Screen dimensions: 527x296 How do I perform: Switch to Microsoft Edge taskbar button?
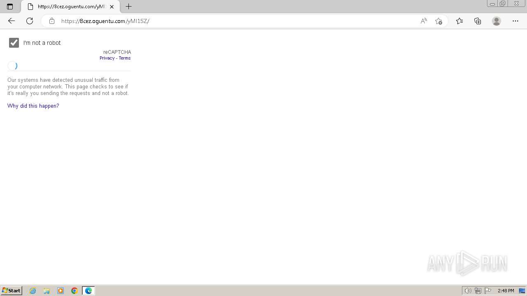click(89, 291)
